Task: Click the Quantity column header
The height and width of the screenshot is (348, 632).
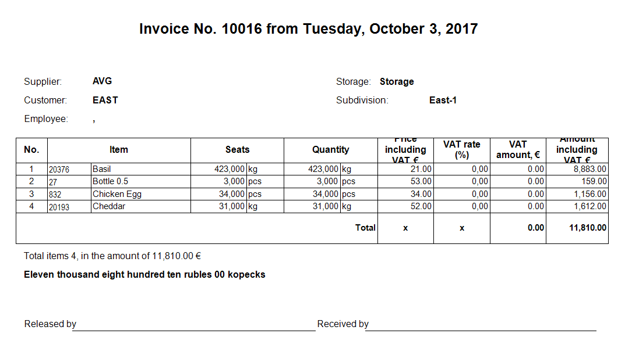Action: click(330, 150)
